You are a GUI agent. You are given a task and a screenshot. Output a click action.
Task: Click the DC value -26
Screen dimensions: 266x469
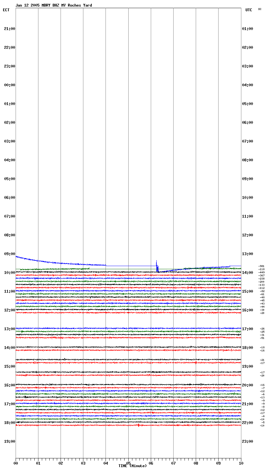[262, 329]
